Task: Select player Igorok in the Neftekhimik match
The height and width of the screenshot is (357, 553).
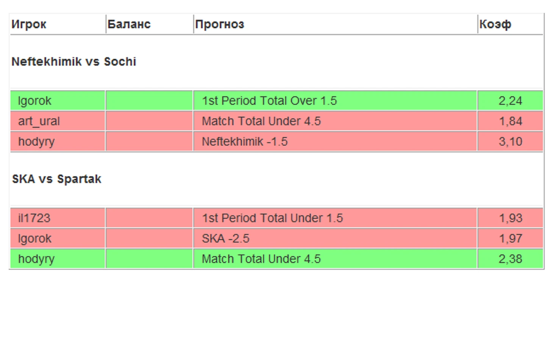Action: 34,101
